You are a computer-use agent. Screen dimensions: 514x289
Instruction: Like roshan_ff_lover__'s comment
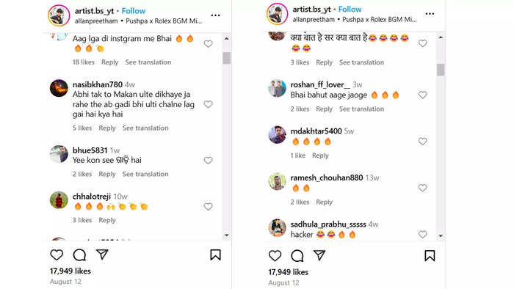[x=422, y=95]
